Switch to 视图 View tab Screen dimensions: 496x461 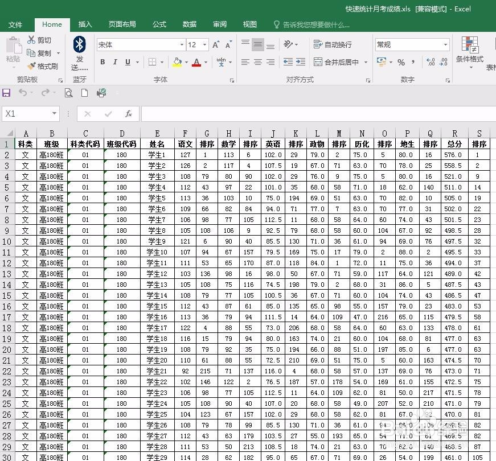(x=249, y=24)
